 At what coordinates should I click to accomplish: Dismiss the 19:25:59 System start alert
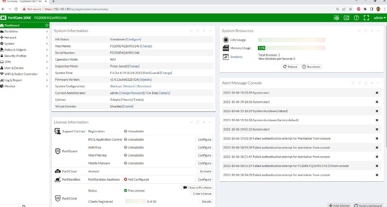tap(377, 93)
